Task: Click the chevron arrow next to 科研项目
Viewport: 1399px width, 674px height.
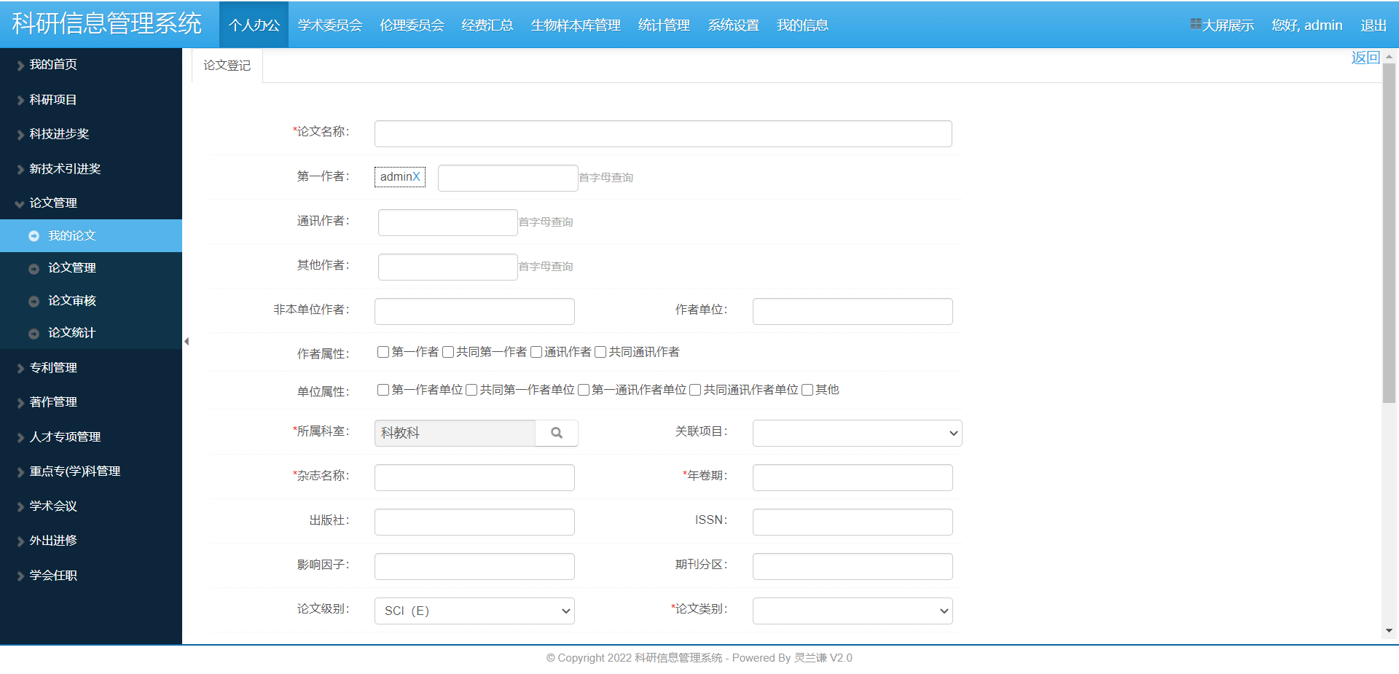Action: click(20, 101)
